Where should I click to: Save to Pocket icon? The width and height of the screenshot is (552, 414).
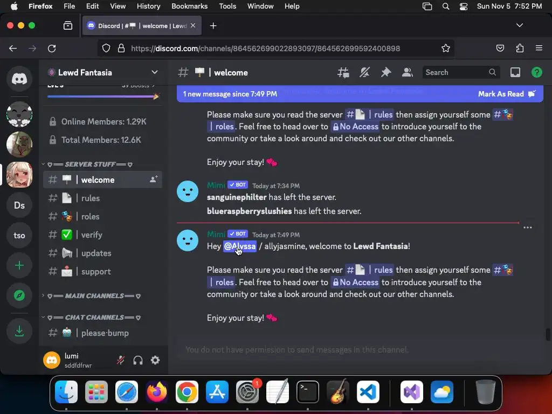coord(500,48)
